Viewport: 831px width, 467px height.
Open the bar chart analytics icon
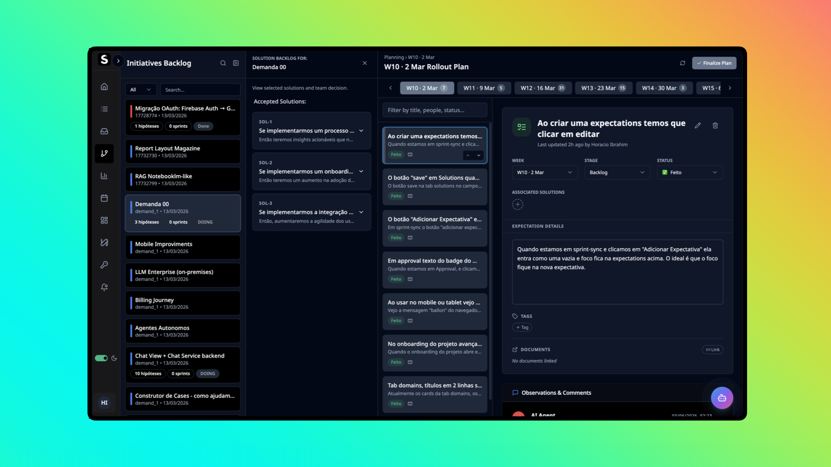pyautogui.click(x=104, y=176)
